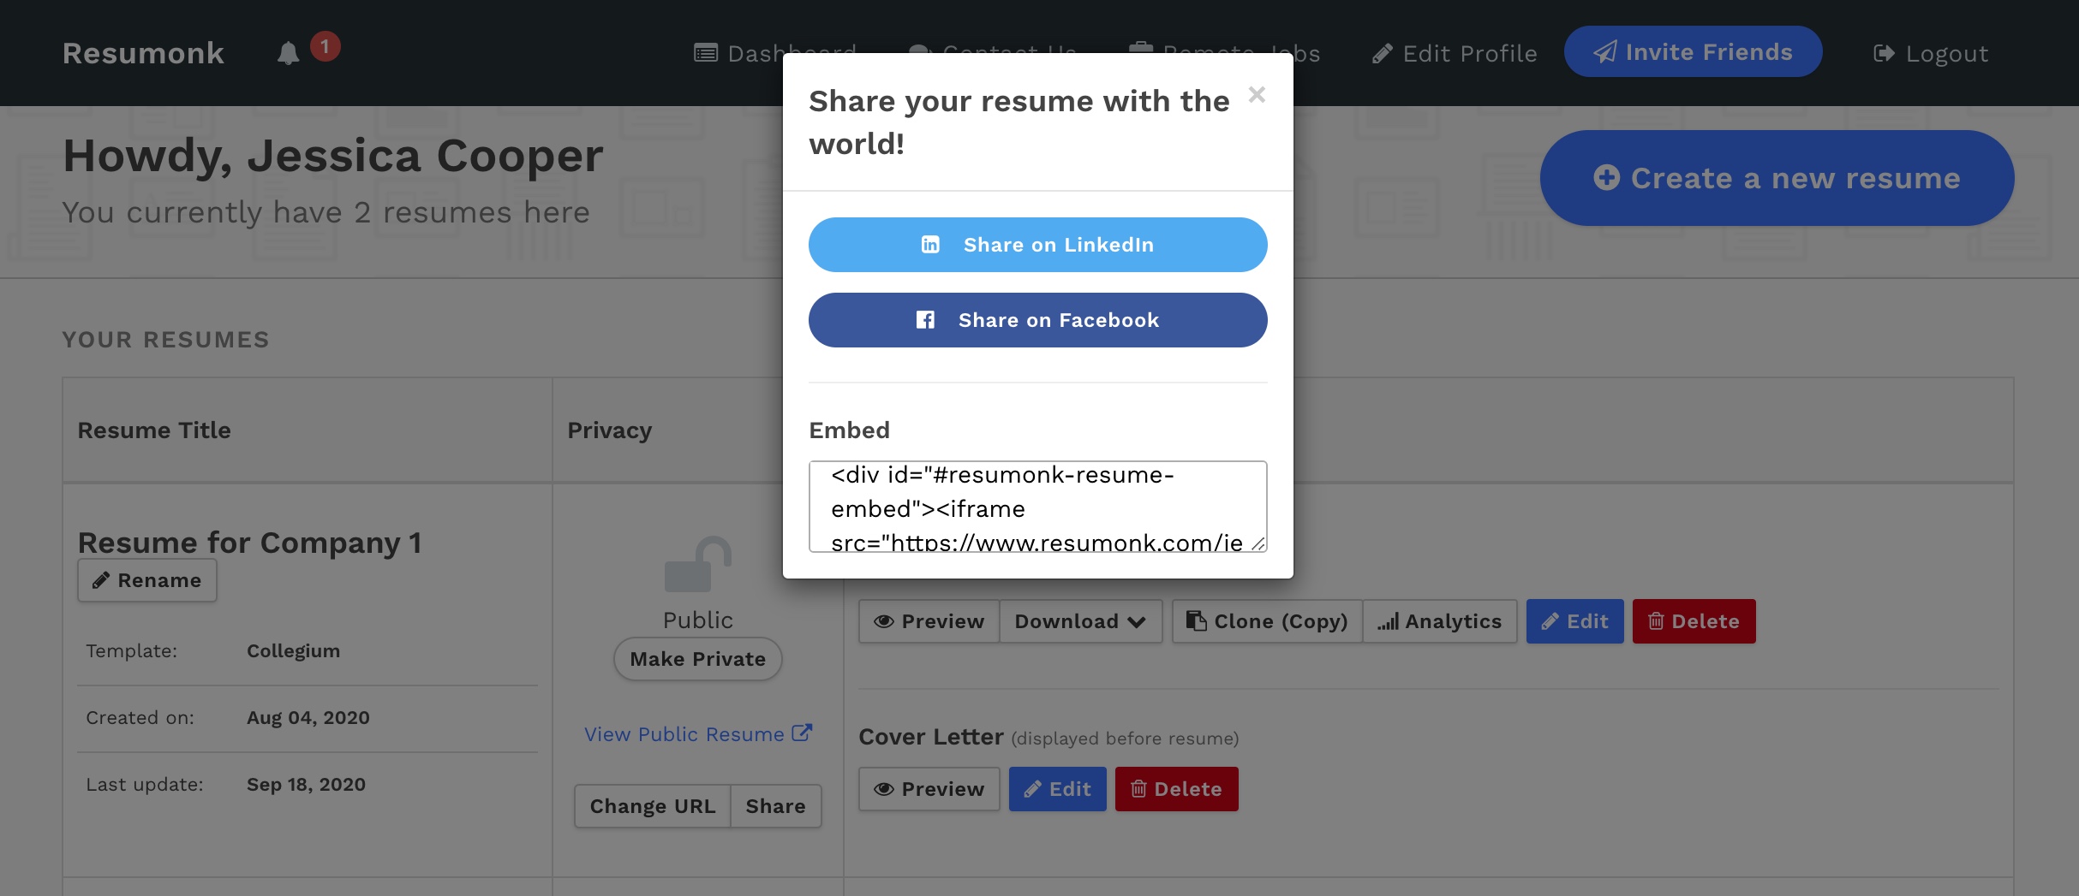View resume Analytics
2079x896 pixels.
1439,621
